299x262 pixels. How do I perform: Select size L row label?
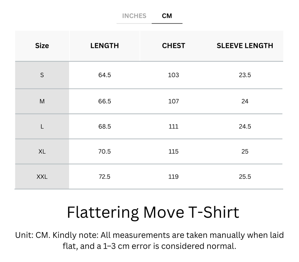coord(42,126)
